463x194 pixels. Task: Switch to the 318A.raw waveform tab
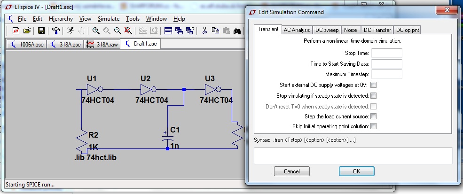102,44
